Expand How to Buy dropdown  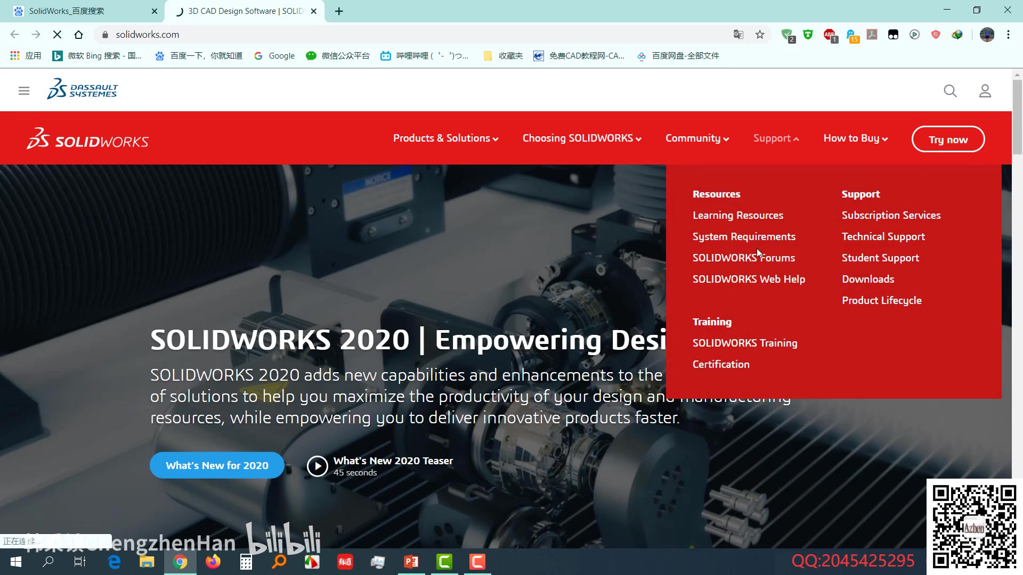[x=856, y=138]
